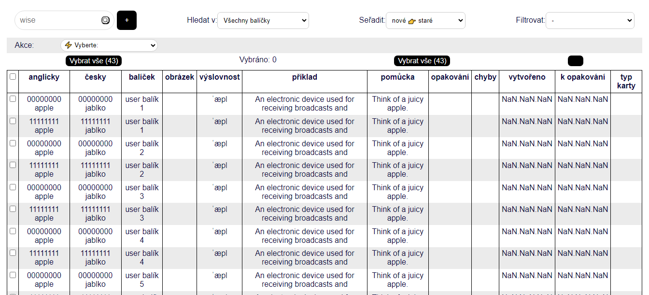
Task: Click the k opakování column header
Action: click(582, 77)
